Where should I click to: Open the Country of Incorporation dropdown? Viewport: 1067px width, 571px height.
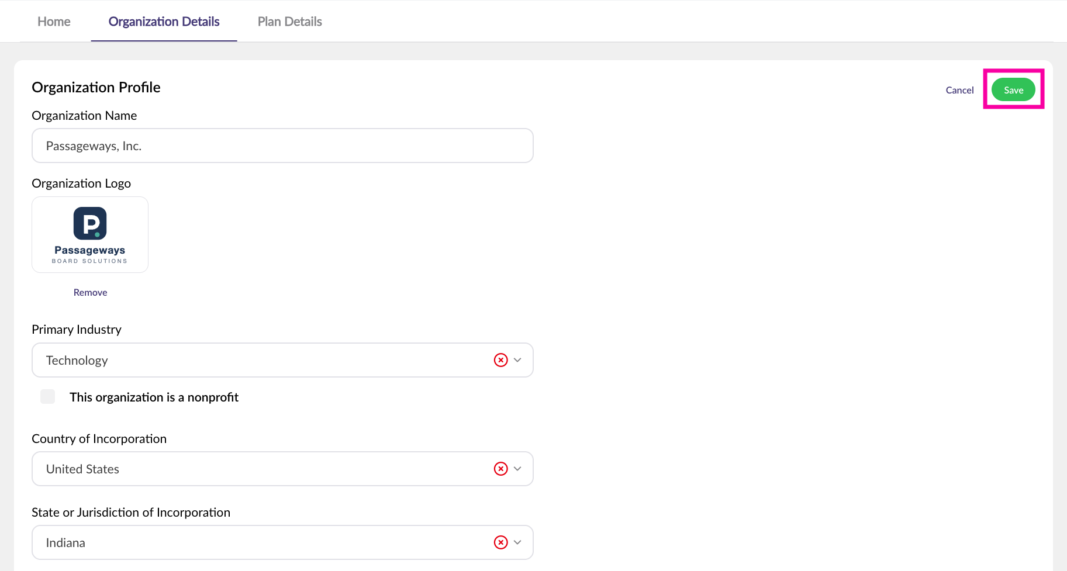click(517, 469)
